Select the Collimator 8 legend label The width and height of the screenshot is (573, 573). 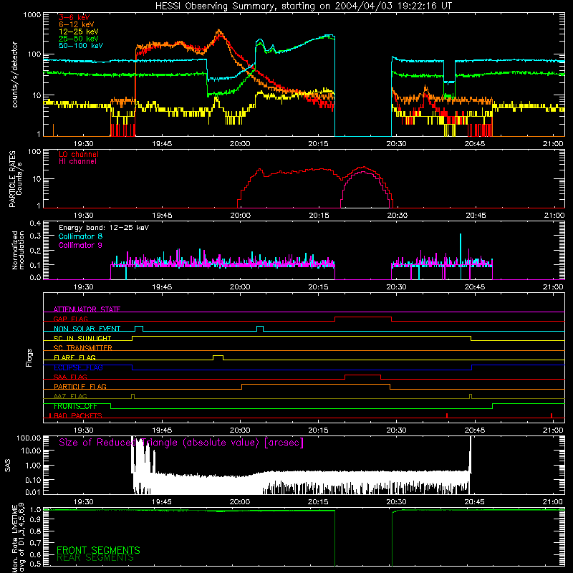pyautogui.click(x=80, y=236)
